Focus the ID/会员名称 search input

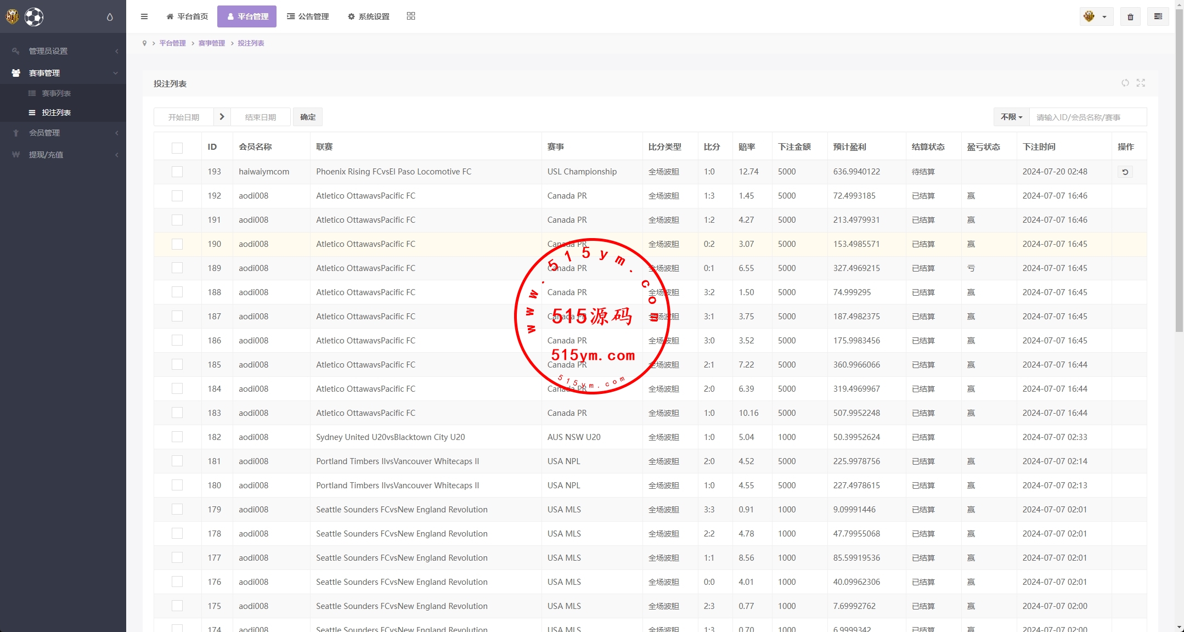point(1087,117)
